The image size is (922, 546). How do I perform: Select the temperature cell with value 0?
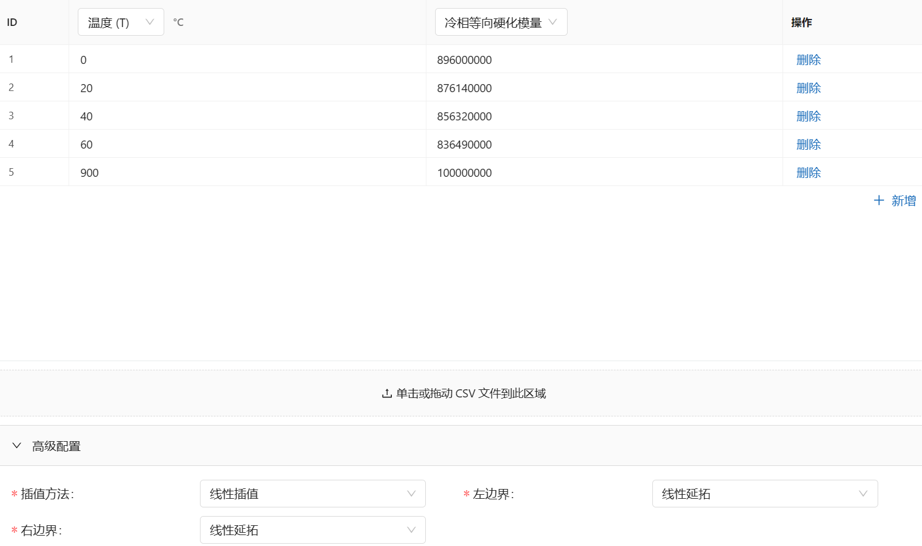[x=247, y=59]
